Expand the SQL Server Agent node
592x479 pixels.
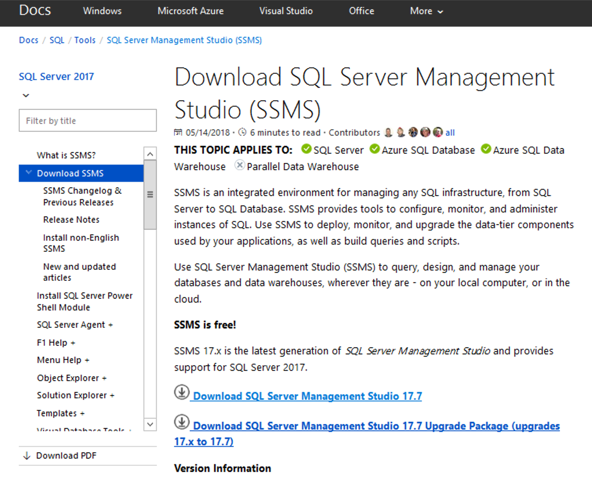click(111, 325)
